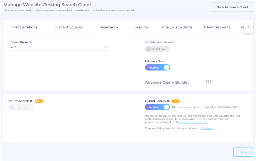Open the 'Click here to learn more' link

194,122
